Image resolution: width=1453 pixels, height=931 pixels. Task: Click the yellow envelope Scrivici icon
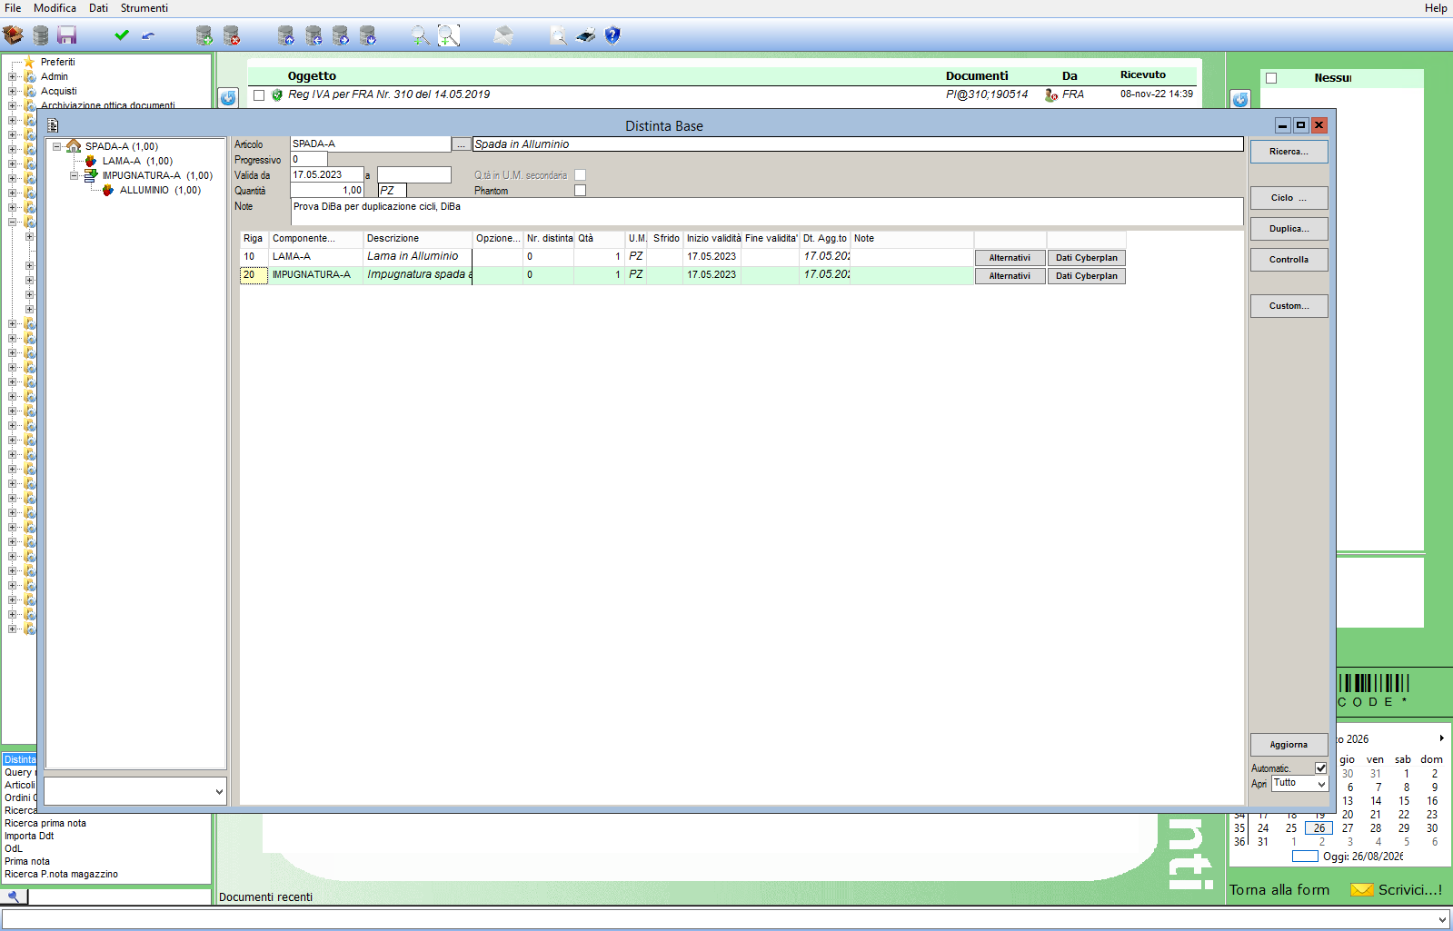1361,890
